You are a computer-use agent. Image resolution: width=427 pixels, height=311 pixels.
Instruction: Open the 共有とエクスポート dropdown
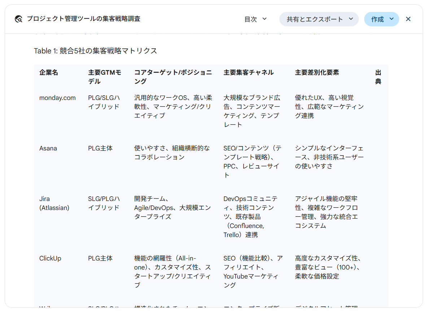[319, 19]
